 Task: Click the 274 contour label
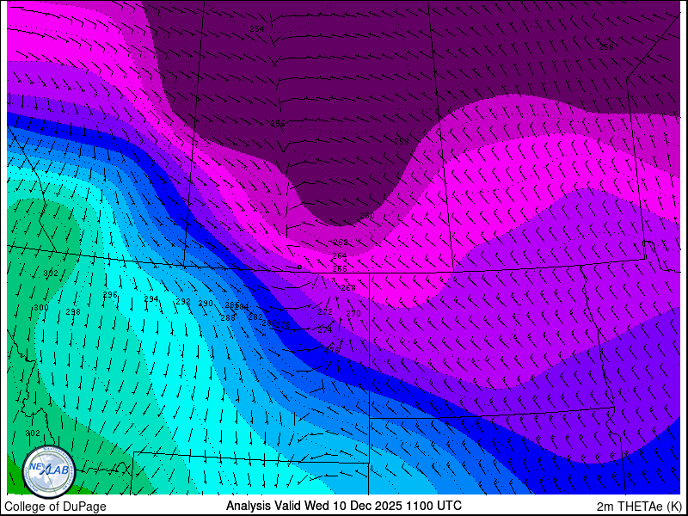(x=325, y=330)
